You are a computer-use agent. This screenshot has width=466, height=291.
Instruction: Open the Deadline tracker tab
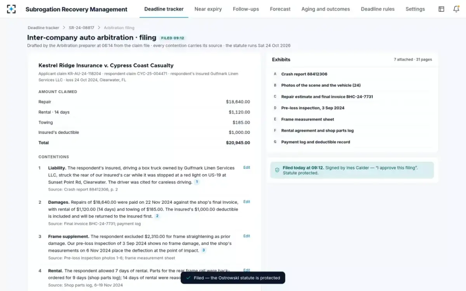point(164,9)
